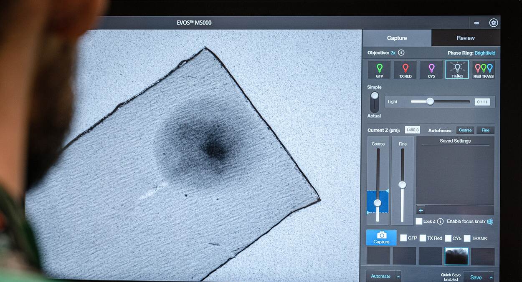Select the TRANS transmitted light channel

click(x=457, y=70)
